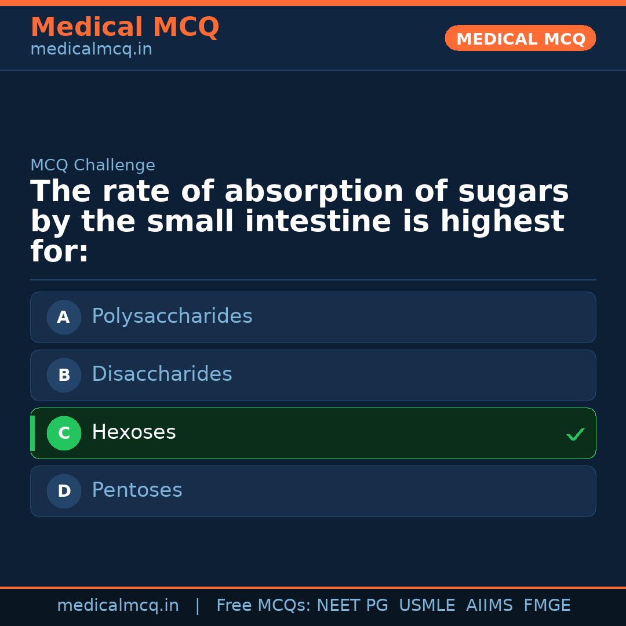This screenshot has width=626, height=626.
Task: Select the Polysaccharides answer text
Action: coord(172,316)
